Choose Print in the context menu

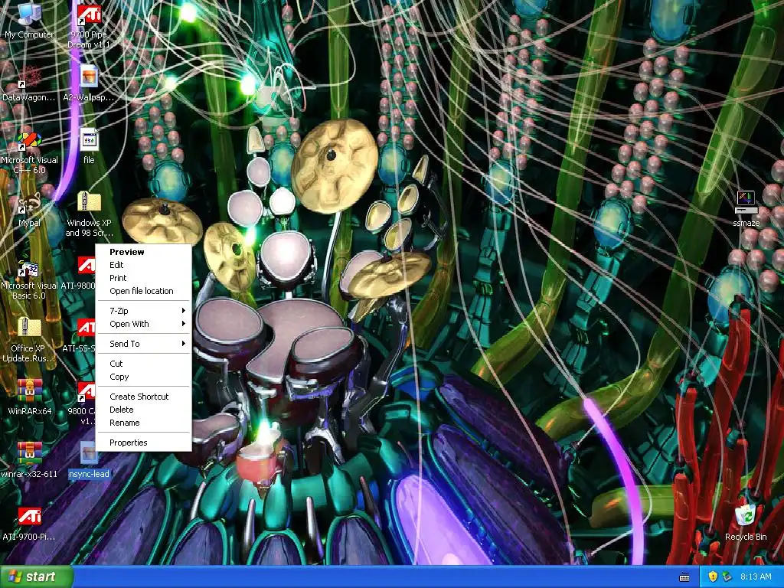pos(143,278)
